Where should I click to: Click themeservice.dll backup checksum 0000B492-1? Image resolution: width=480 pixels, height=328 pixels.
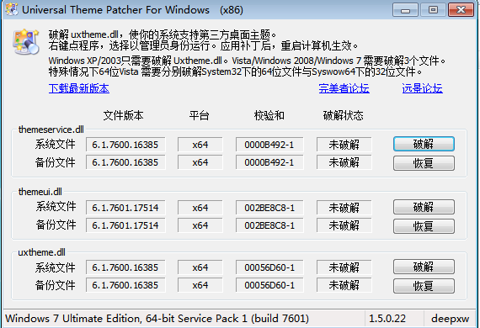[x=269, y=162]
